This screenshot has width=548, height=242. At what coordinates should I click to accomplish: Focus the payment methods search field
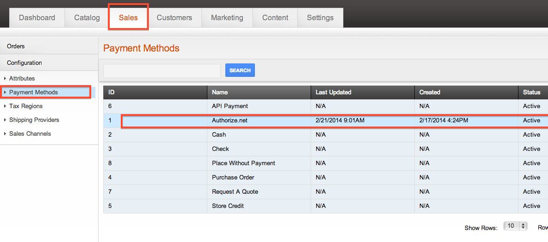[162, 71]
